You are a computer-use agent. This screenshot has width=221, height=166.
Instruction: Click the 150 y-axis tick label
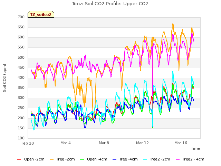point(21,128)
